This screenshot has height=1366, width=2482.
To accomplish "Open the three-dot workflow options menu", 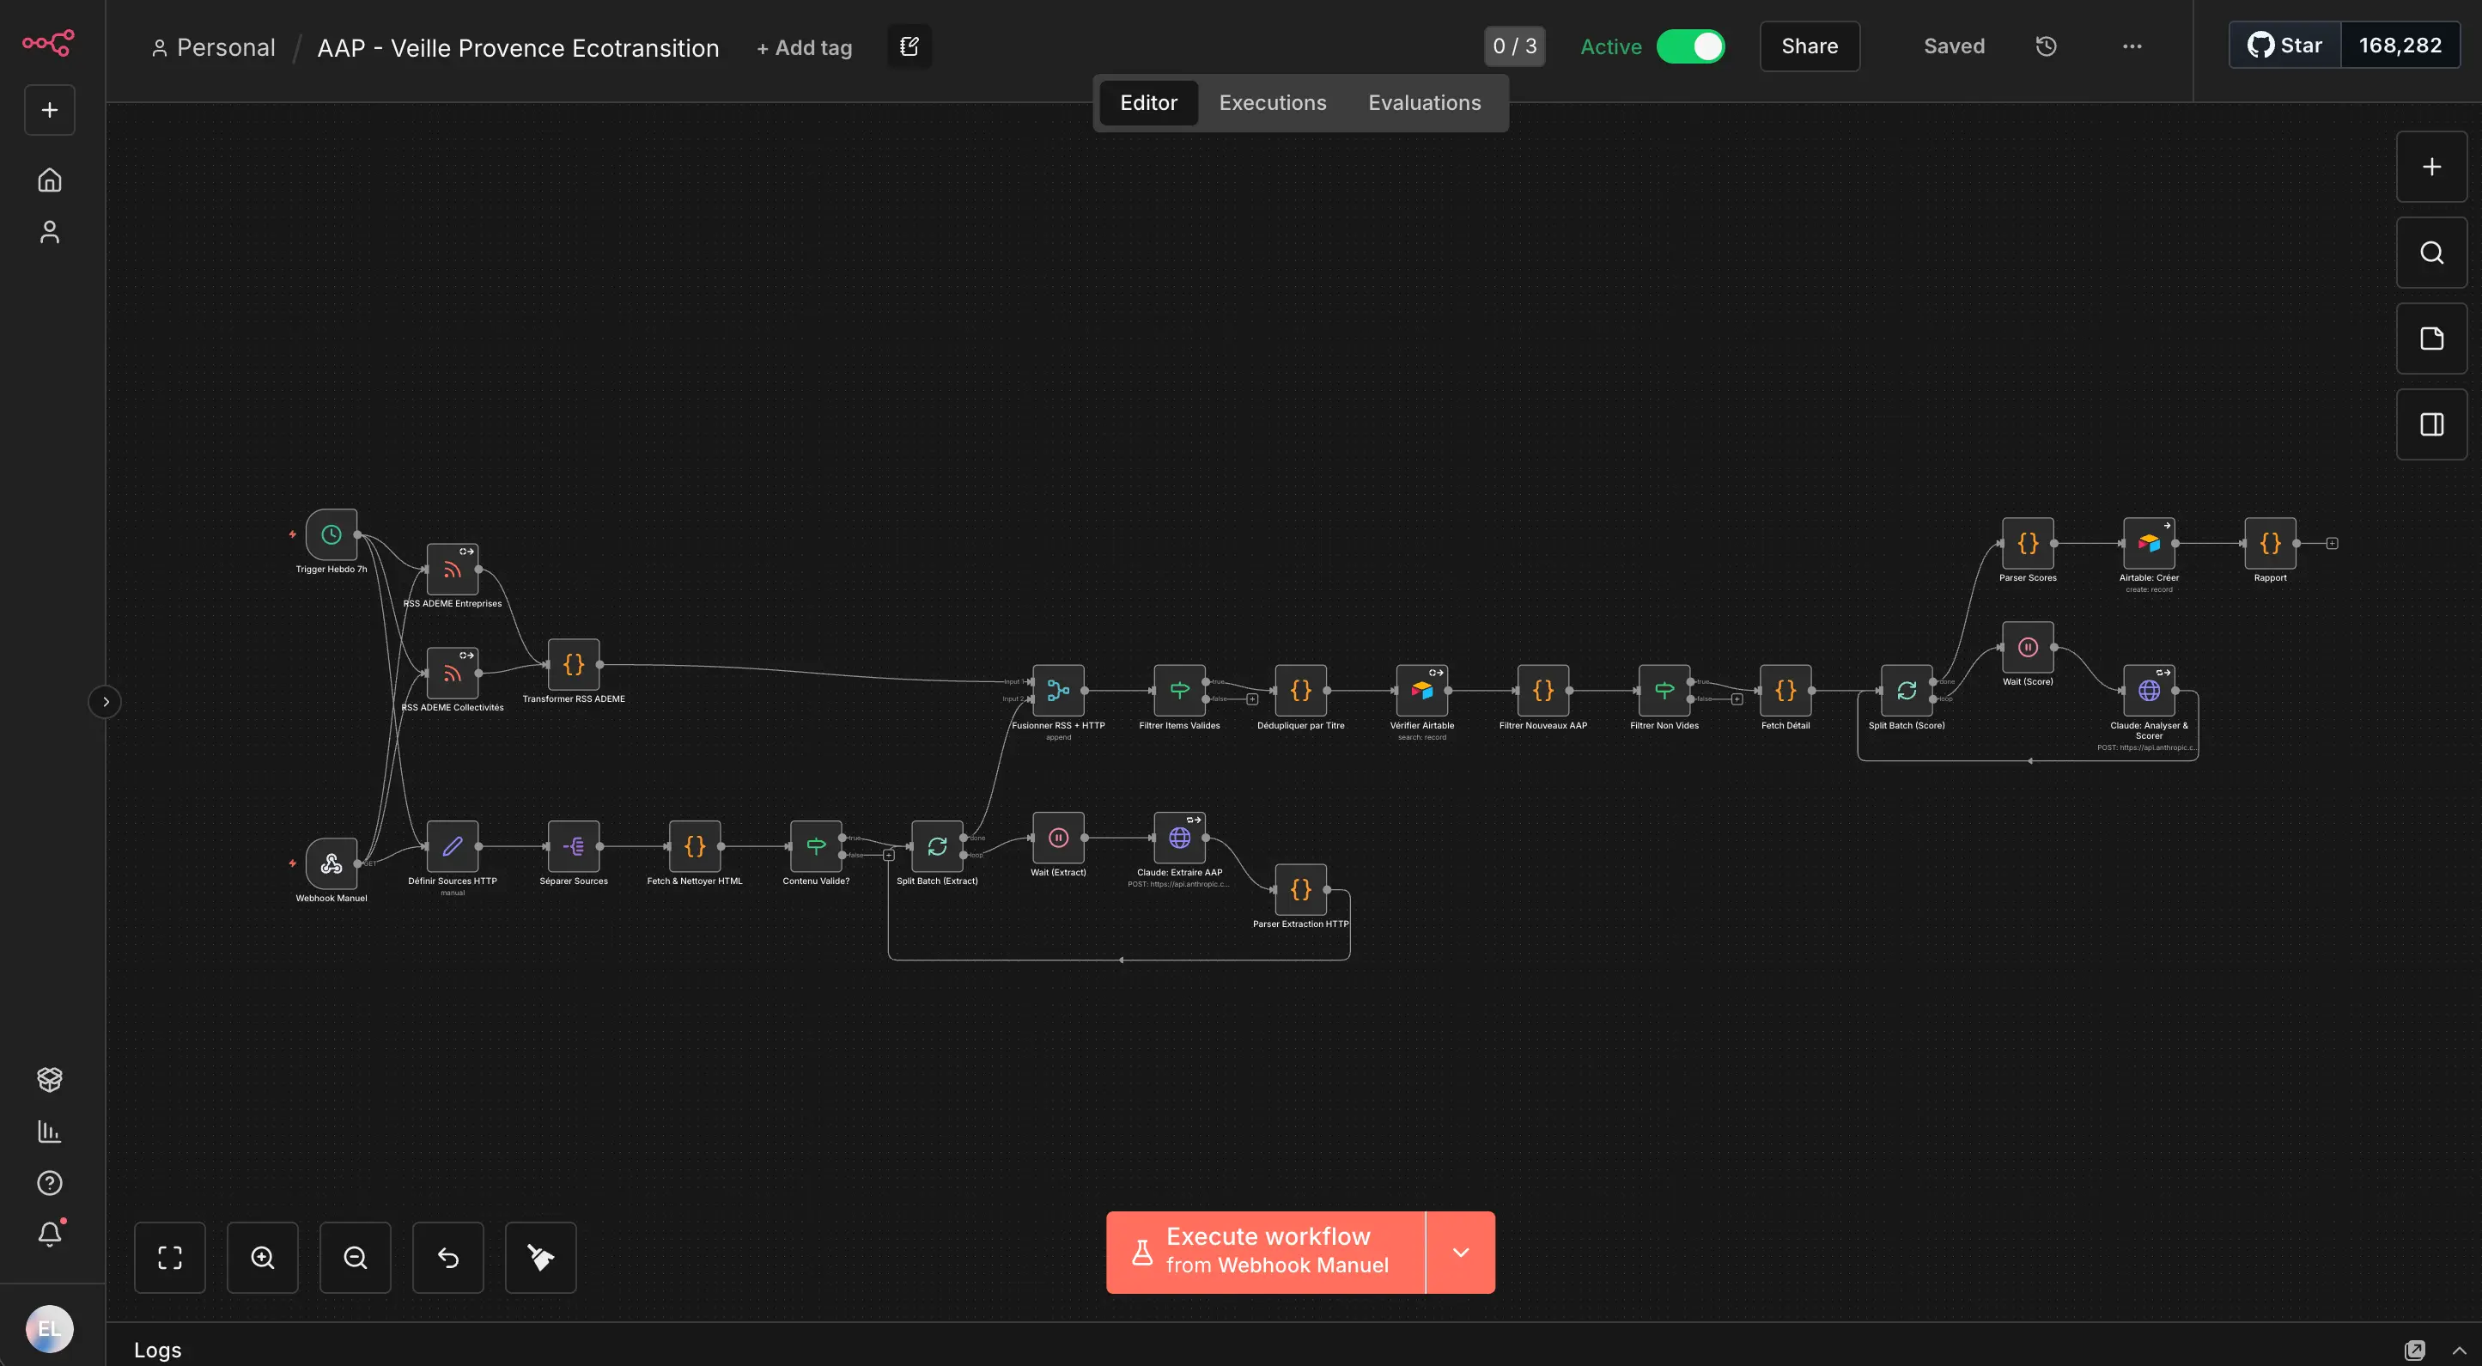I will [2132, 46].
